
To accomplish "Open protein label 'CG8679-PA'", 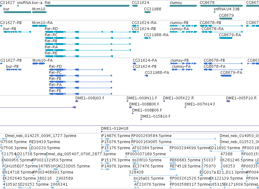I will 231,72.
